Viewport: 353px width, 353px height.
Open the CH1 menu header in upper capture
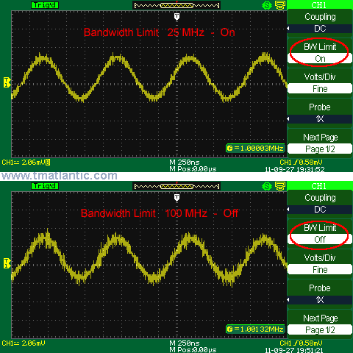coord(320,5)
